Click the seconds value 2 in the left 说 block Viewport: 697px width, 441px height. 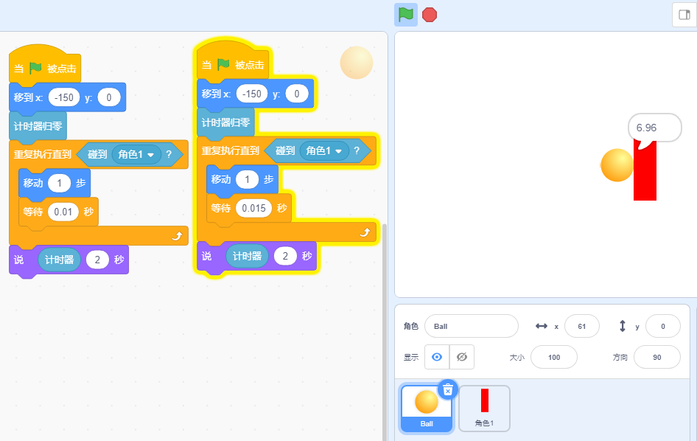[97, 260]
